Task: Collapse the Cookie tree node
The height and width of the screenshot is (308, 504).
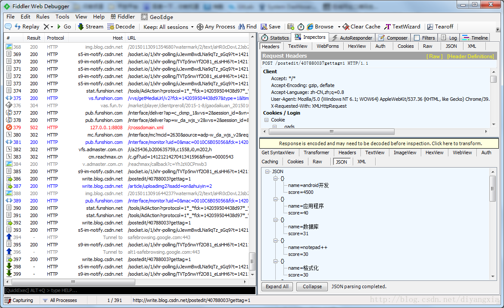Action: (x=266, y=120)
